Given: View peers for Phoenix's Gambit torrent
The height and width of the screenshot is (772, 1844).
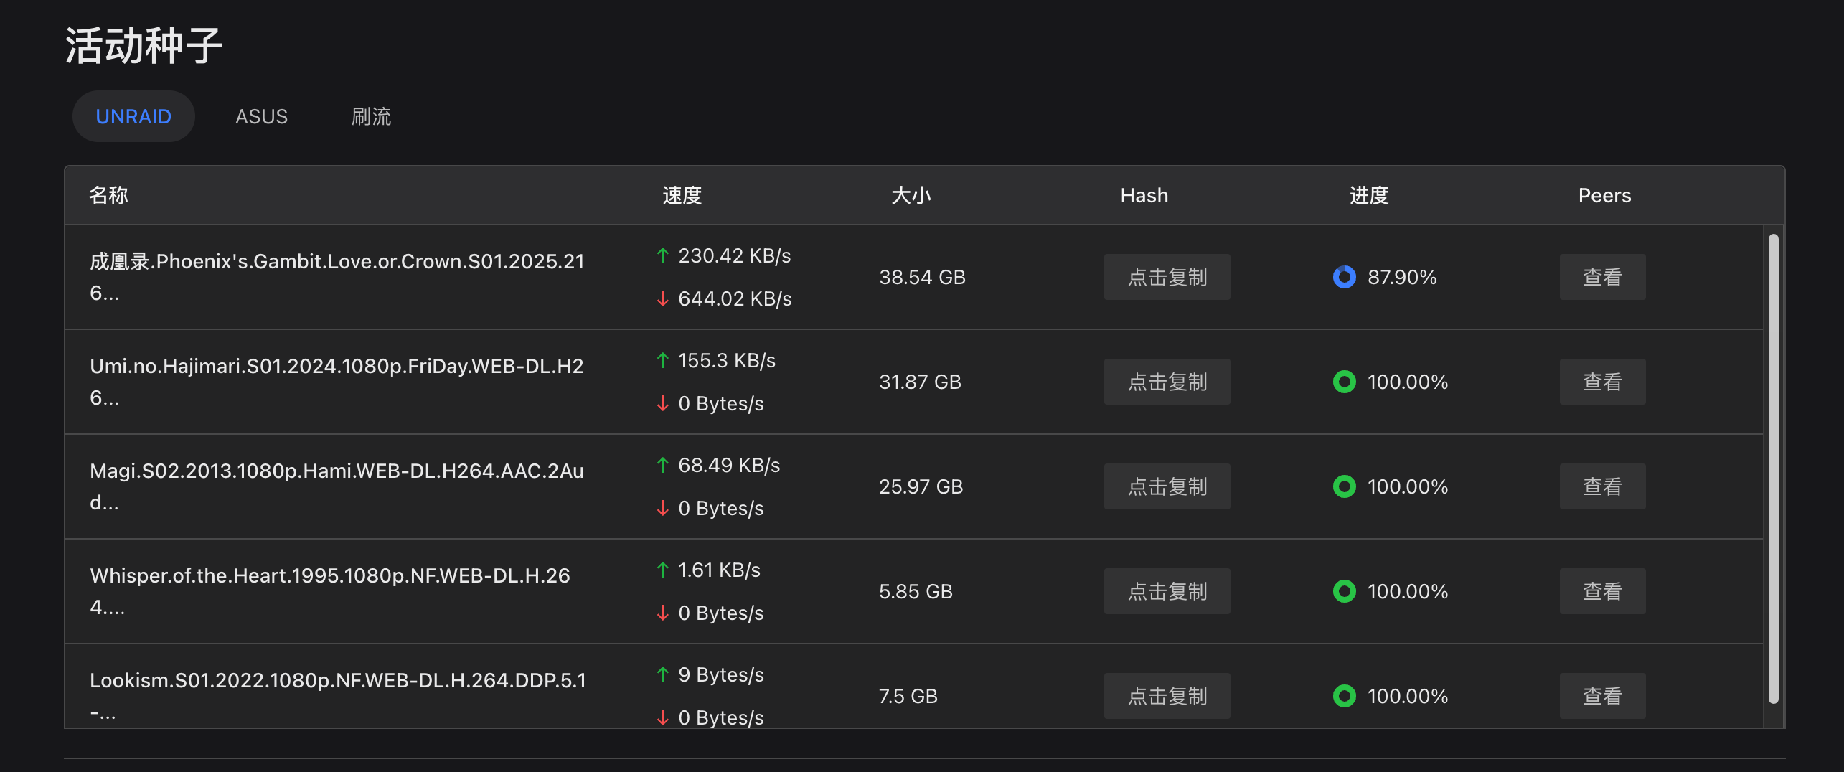Looking at the screenshot, I should tap(1602, 277).
